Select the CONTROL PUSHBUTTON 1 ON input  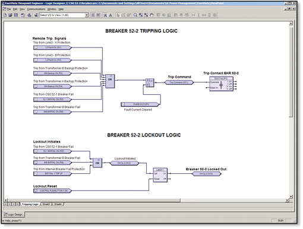[52, 190]
